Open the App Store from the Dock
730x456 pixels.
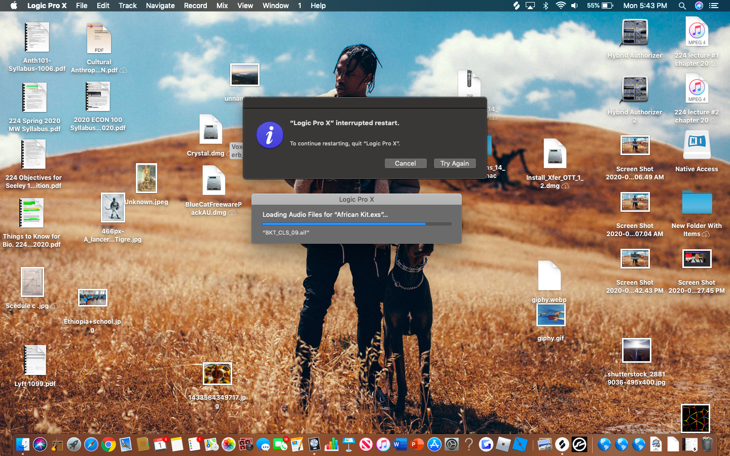(434, 444)
